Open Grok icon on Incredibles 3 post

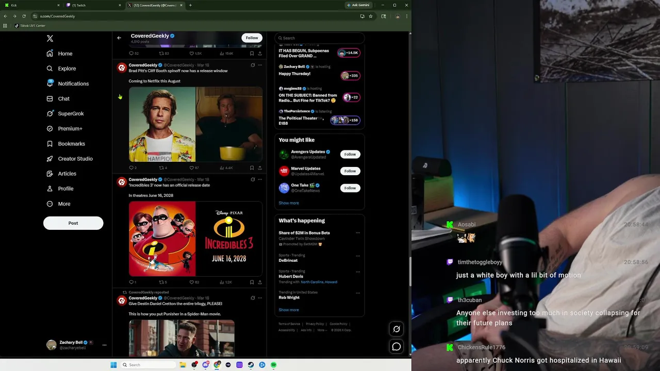pos(253,180)
